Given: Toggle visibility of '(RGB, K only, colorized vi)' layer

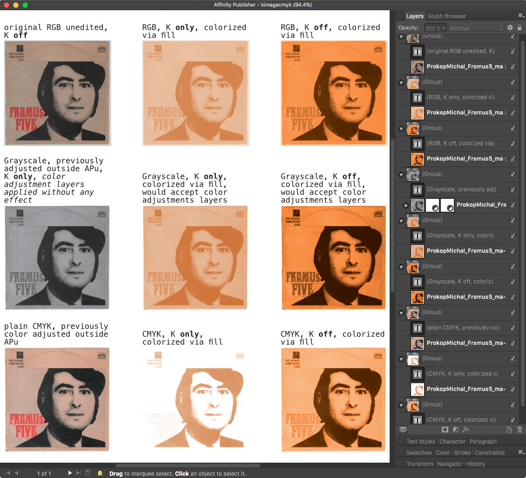Looking at the screenshot, I should pyautogui.click(x=513, y=97).
